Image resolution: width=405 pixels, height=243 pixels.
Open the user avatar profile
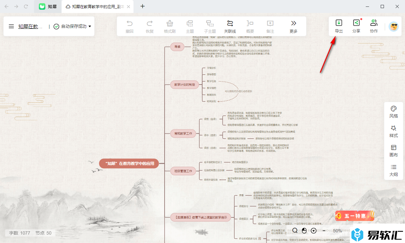coord(394,27)
